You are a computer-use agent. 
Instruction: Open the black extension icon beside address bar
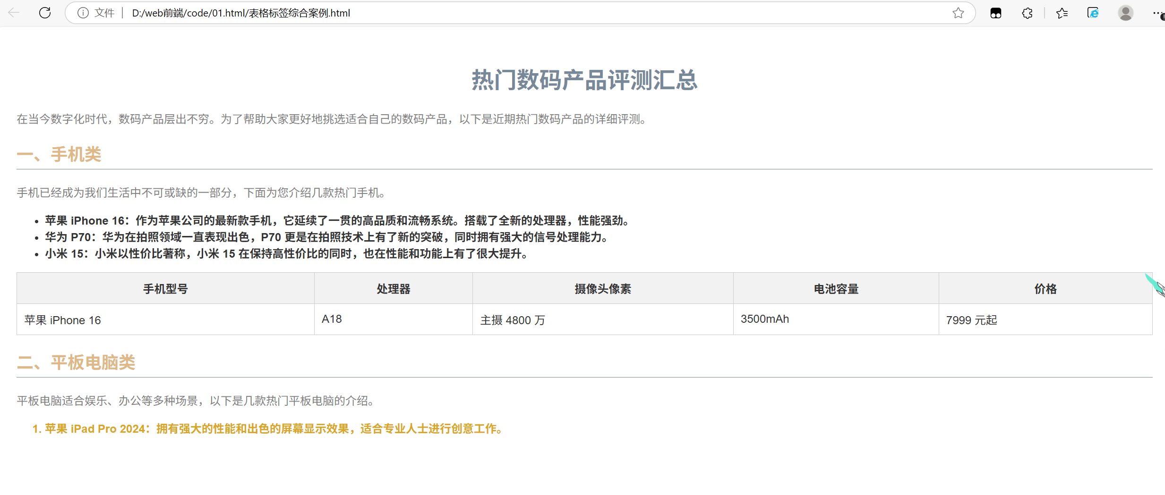(x=996, y=13)
